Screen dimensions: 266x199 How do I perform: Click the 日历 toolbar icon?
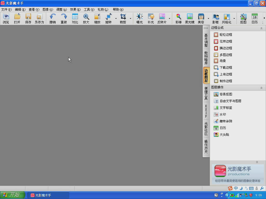click(x=255, y=18)
